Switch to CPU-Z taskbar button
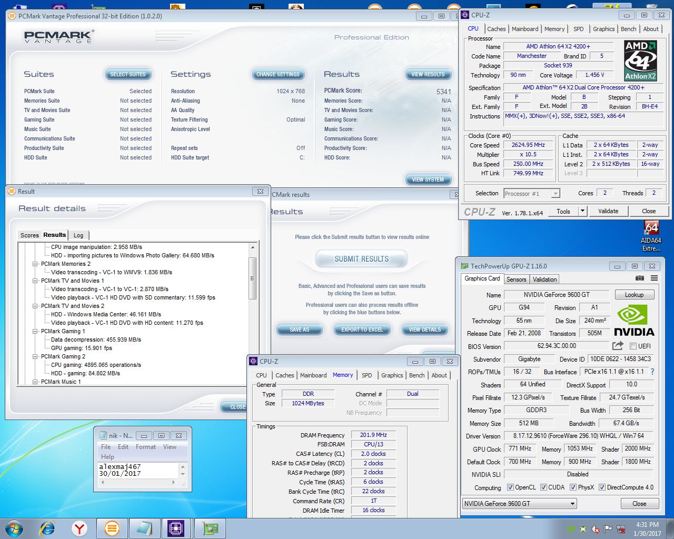Viewport: 674px width, 539px height. pyautogui.click(x=176, y=528)
